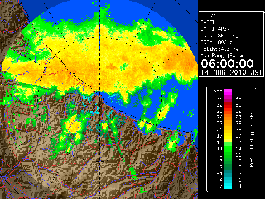
Task: Click the ">38" legend value
Action: click(218, 92)
